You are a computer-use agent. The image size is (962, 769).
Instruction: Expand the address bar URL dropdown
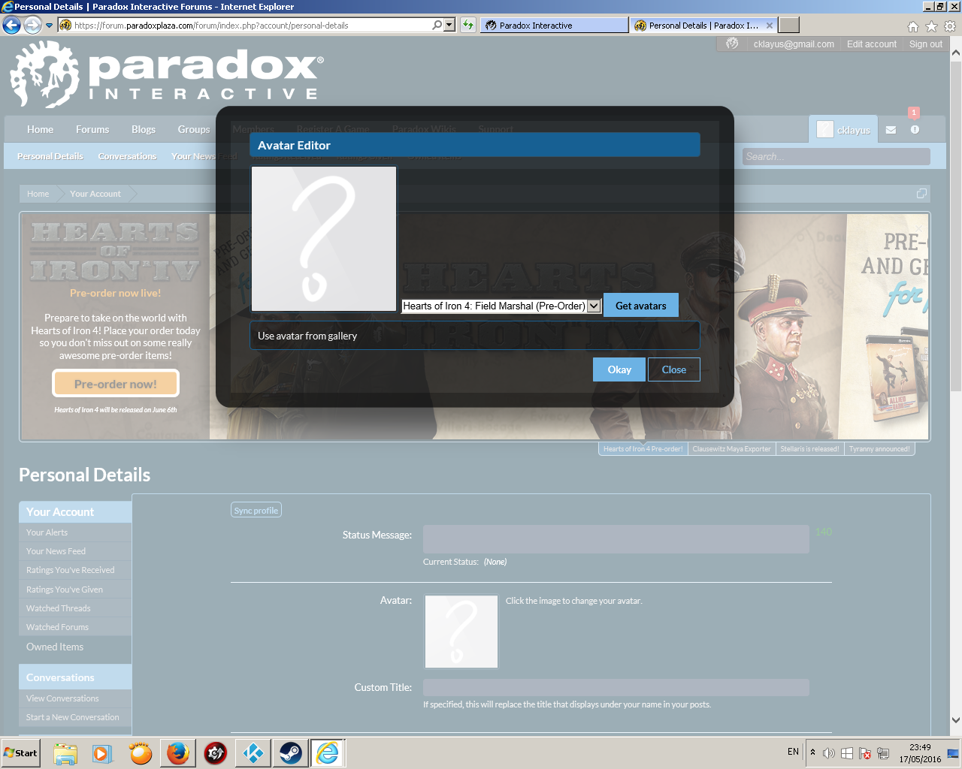coord(449,26)
